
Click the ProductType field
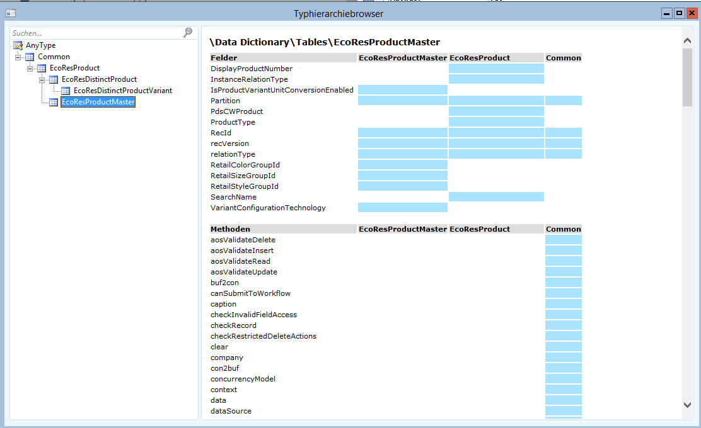(x=233, y=122)
